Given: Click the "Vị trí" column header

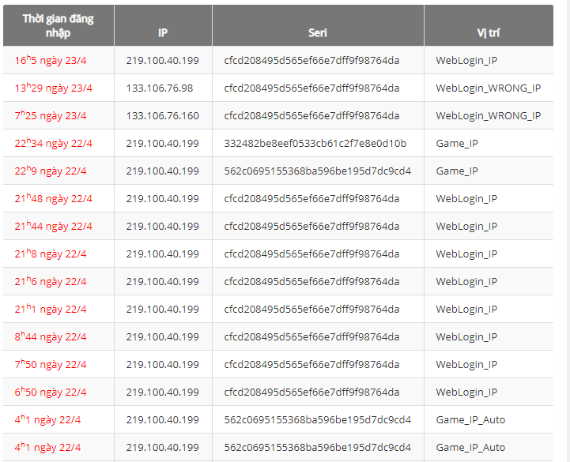Looking at the screenshot, I should click(x=488, y=33).
